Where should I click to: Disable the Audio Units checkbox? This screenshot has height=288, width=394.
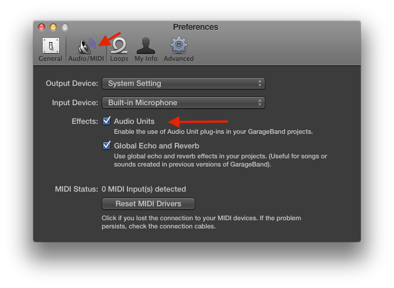pyautogui.click(x=106, y=121)
